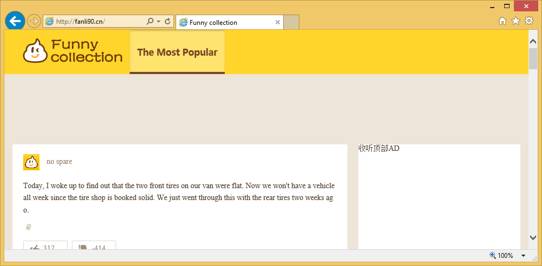Image resolution: width=542 pixels, height=266 pixels.
Task: Upvote the post with 317 likes
Action: coord(45,246)
